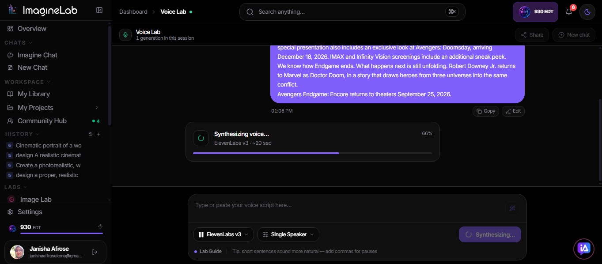Open My Projects
This screenshot has height=264, width=602.
coord(35,108)
